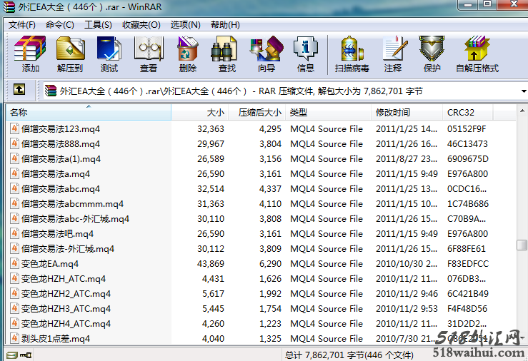Select file 倍增交易法abc-外汇城.mq4
This screenshot has width=528, height=361.
[x=76, y=219]
